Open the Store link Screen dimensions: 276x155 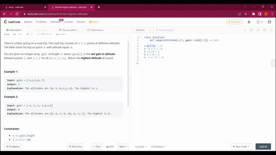coord(94,22)
